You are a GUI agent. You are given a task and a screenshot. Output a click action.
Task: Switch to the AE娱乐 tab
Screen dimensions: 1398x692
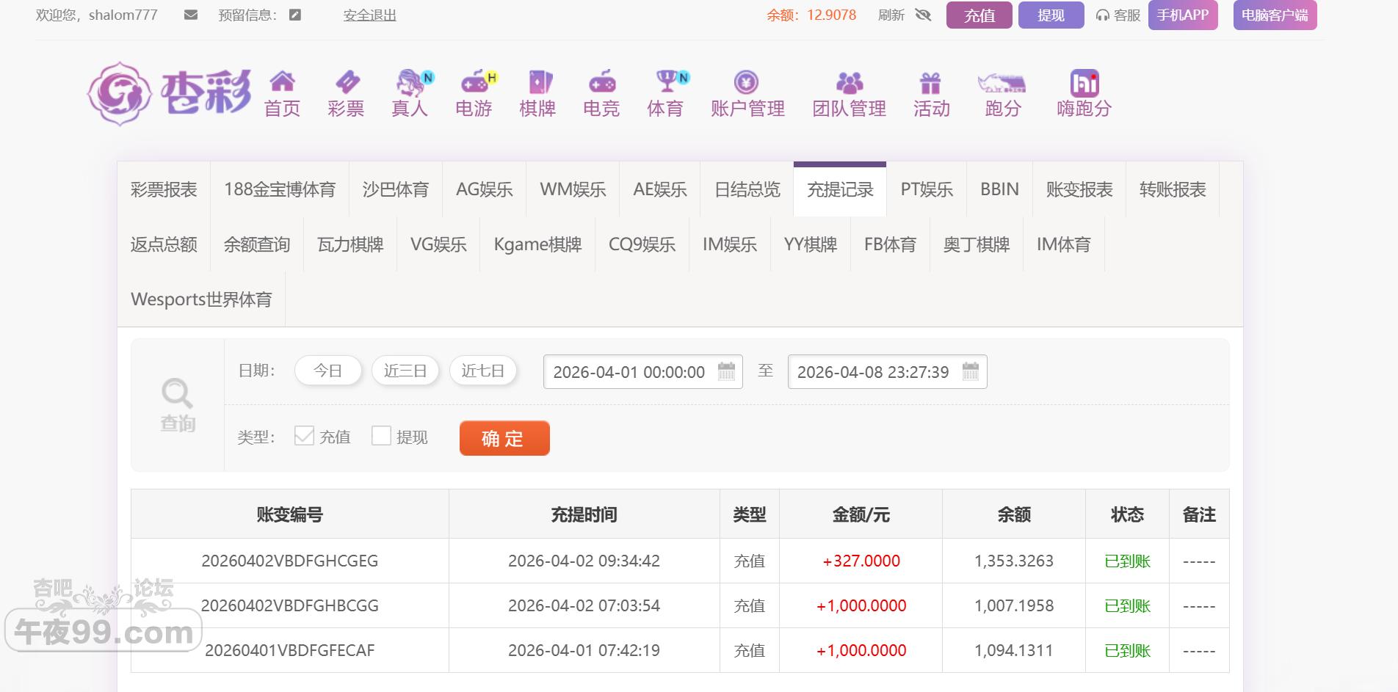(660, 189)
